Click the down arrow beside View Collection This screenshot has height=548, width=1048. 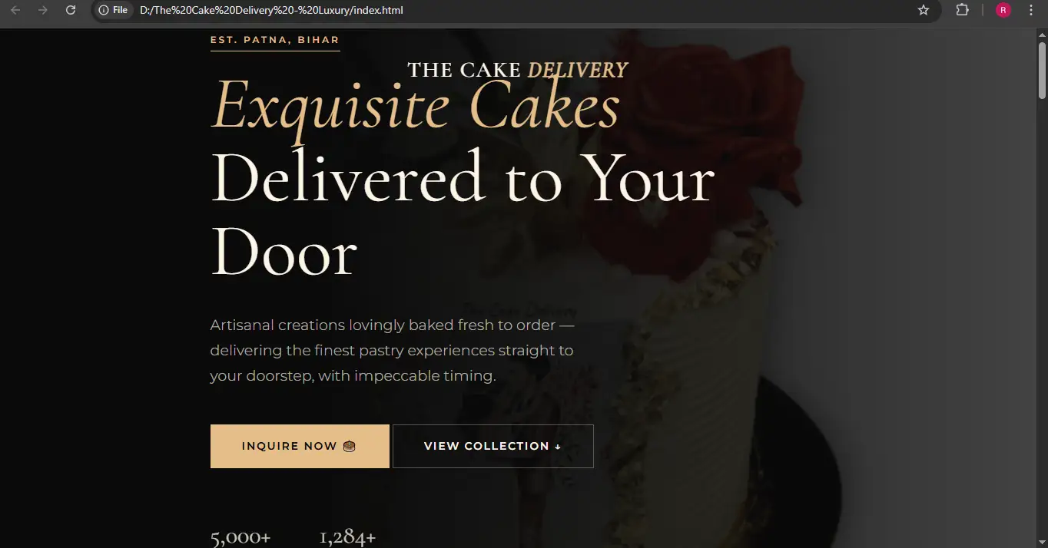pos(558,447)
